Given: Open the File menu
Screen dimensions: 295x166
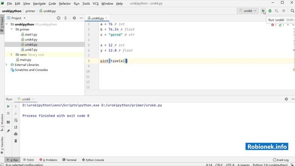Looking at the screenshot, I should [9, 3].
